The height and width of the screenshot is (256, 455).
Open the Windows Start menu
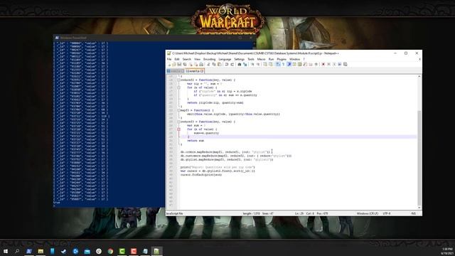tap(6, 251)
